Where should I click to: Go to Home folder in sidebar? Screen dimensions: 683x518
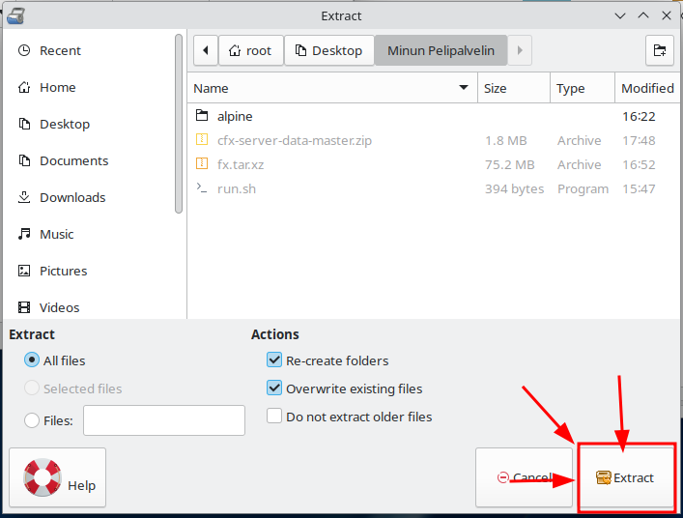(x=57, y=88)
